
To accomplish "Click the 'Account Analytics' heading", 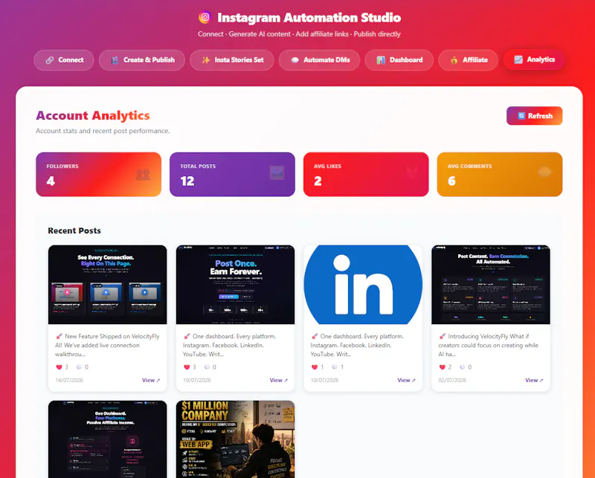I will (93, 115).
